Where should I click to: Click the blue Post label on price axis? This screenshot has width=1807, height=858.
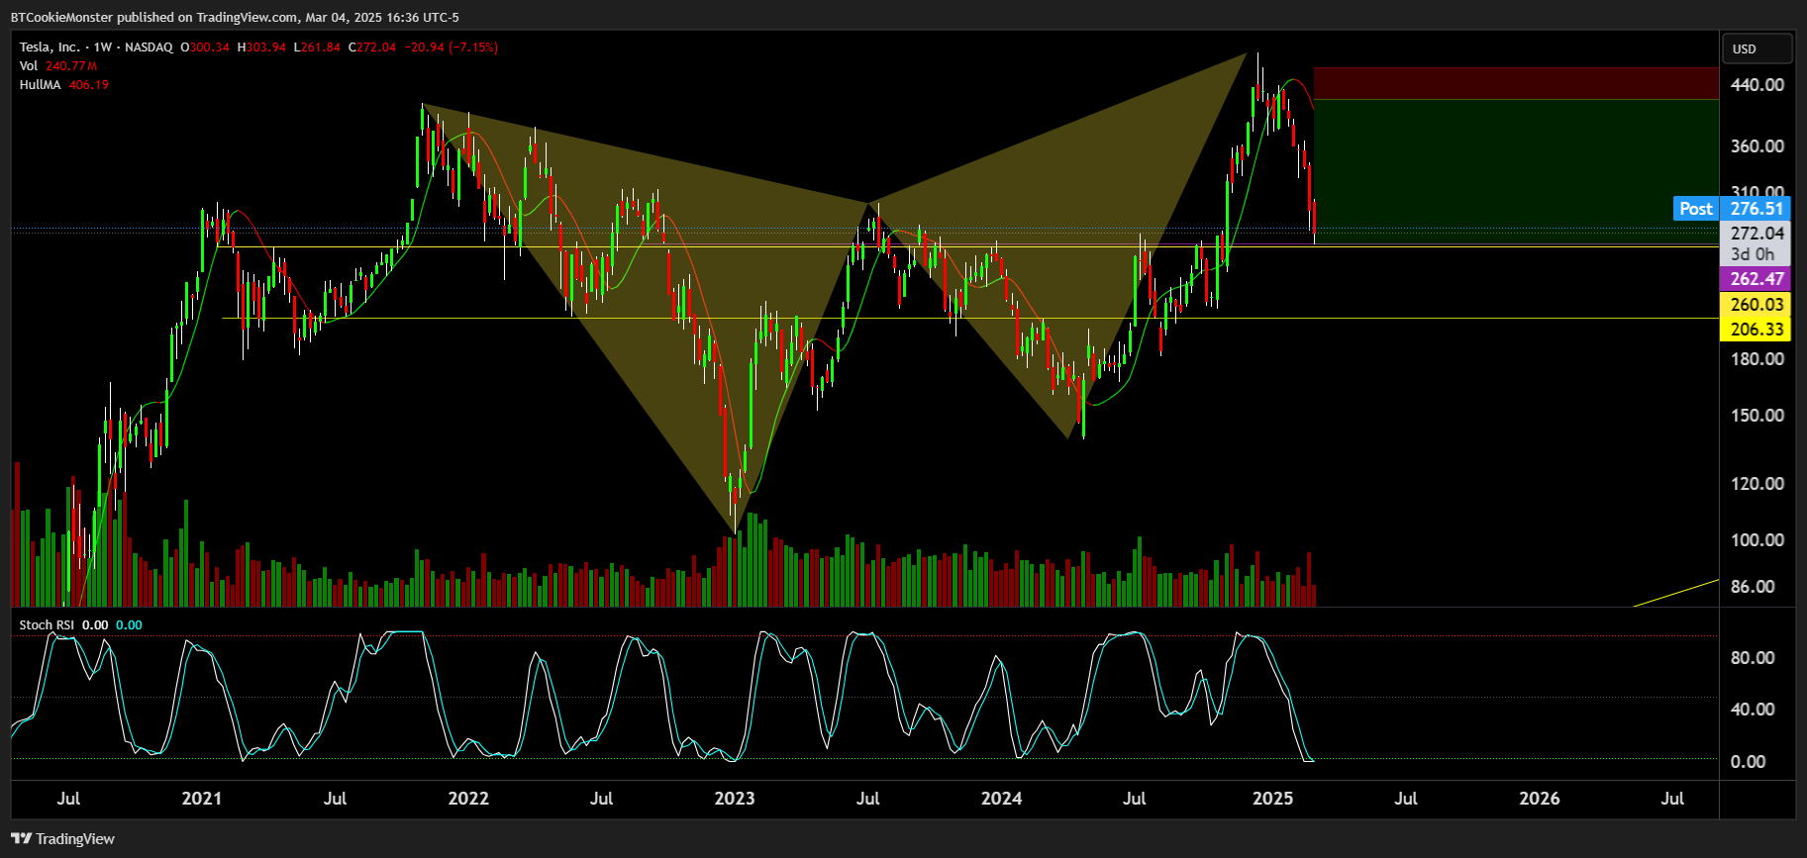click(1695, 209)
